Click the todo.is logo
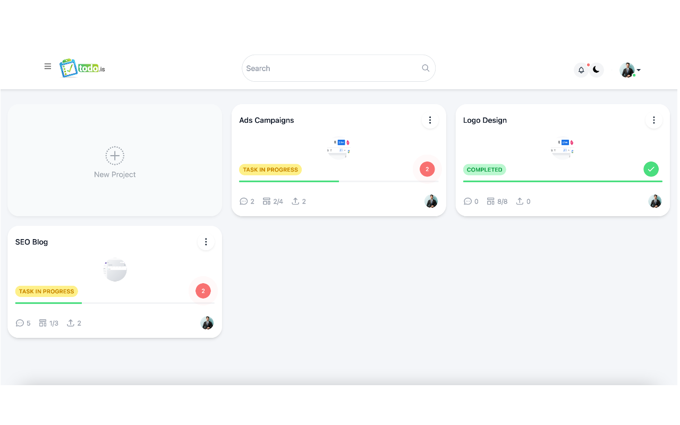The image size is (680, 425). click(82, 67)
